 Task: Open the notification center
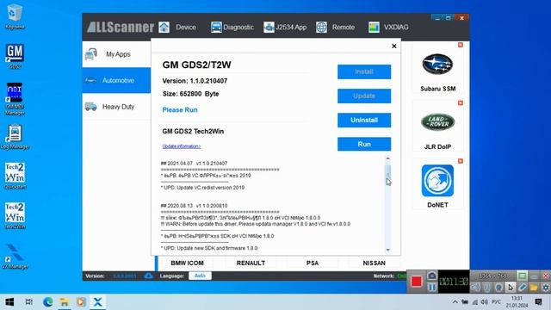538,302
